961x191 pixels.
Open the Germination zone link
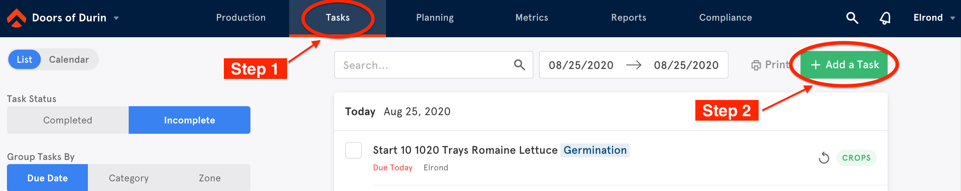[x=595, y=150]
